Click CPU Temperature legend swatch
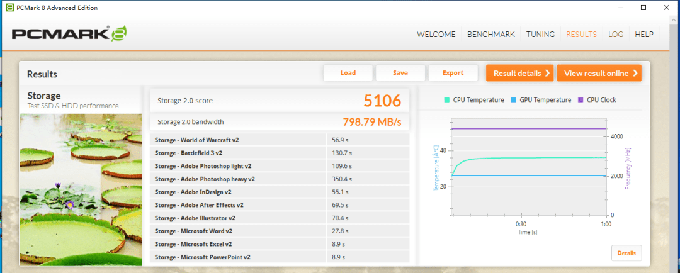The image size is (680, 273). point(446,100)
